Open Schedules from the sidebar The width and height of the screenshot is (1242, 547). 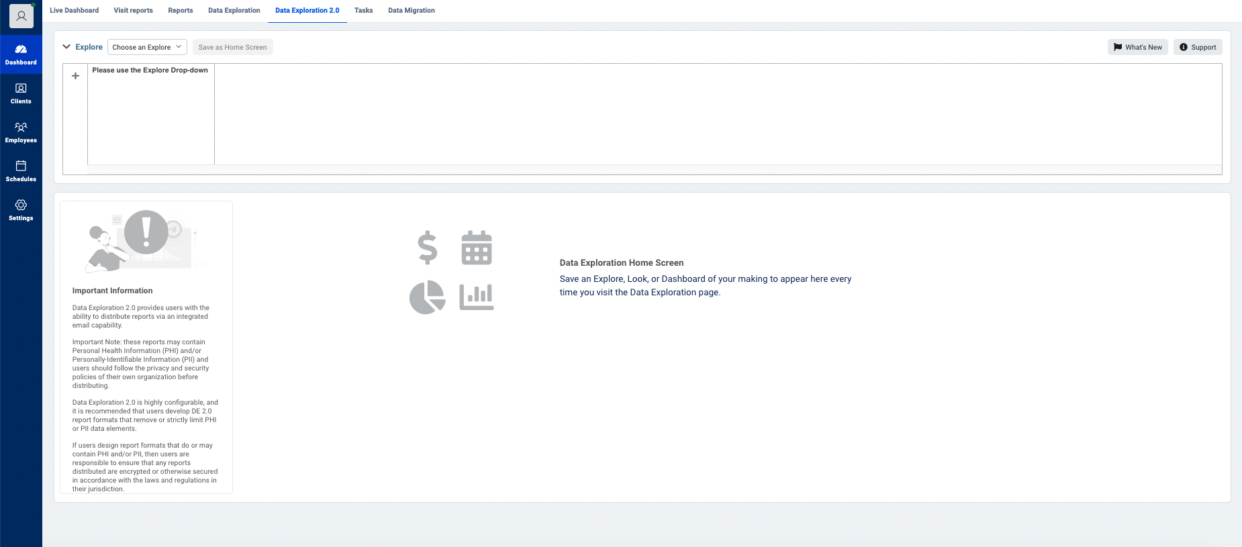pyautogui.click(x=21, y=171)
